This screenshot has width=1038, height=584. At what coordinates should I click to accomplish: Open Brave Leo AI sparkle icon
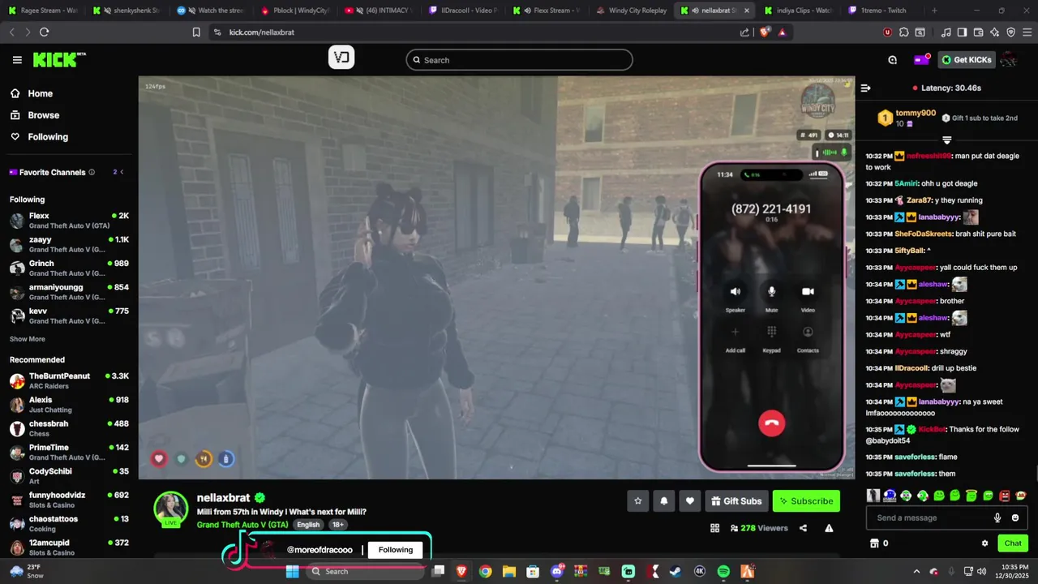tap(994, 32)
